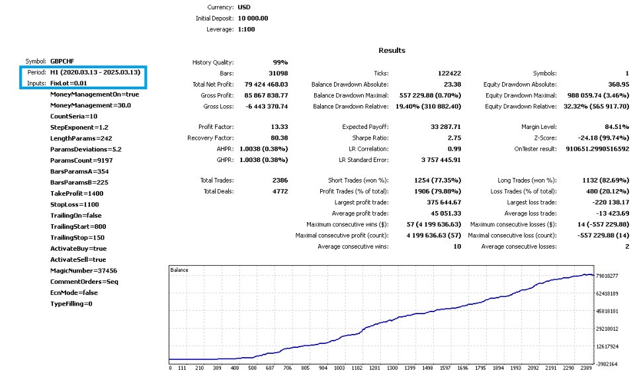
Task: Select the TrailingOn=false parameter
Action: (x=75, y=216)
